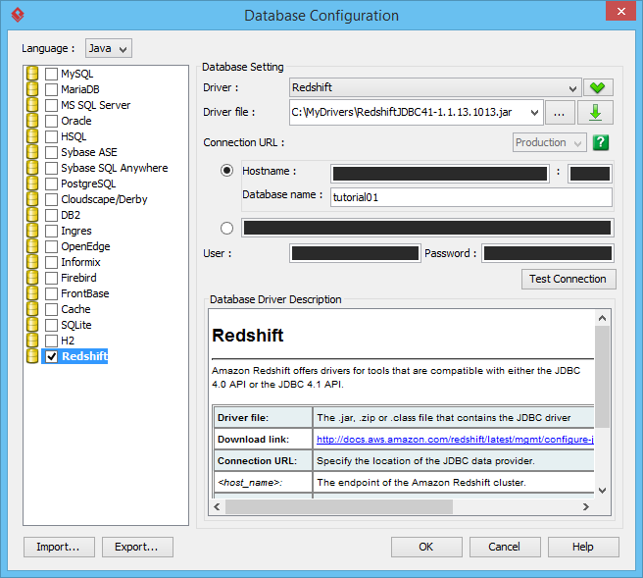Click the database icon beside Ingres

click(x=32, y=231)
